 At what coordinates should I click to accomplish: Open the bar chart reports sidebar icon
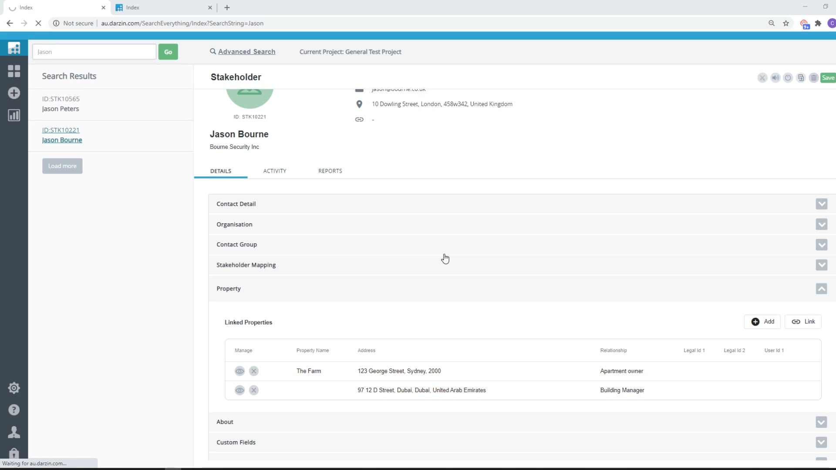(14, 115)
